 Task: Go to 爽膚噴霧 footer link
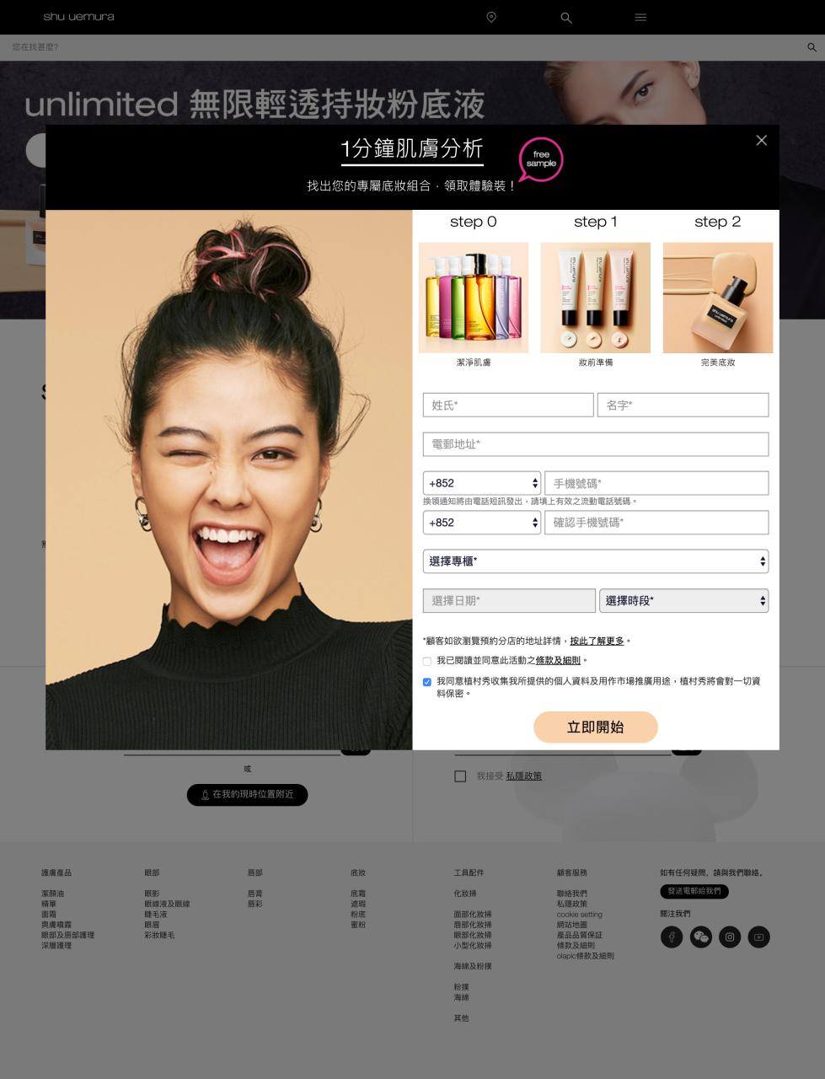tap(56, 925)
